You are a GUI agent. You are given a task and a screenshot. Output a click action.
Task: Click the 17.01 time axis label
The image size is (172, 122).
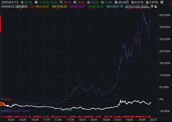[47, 120]
